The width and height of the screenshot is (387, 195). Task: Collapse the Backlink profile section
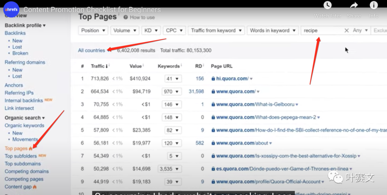click(x=25, y=25)
